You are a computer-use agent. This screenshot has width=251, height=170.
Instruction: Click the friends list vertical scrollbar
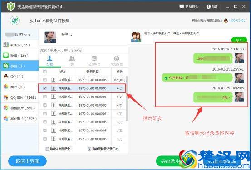coord(127,98)
